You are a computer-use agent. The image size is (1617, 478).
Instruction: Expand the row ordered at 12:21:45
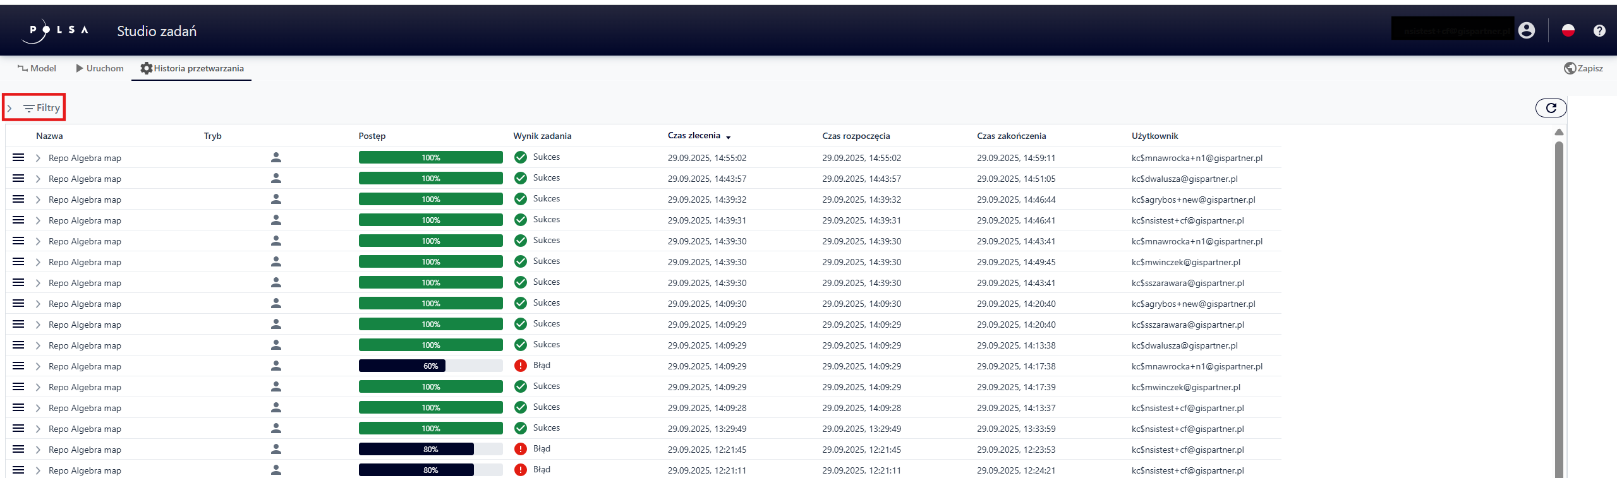pyautogui.click(x=38, y=450)
